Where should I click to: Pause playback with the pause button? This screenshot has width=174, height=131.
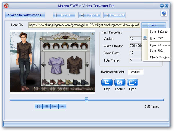[38, 106]
